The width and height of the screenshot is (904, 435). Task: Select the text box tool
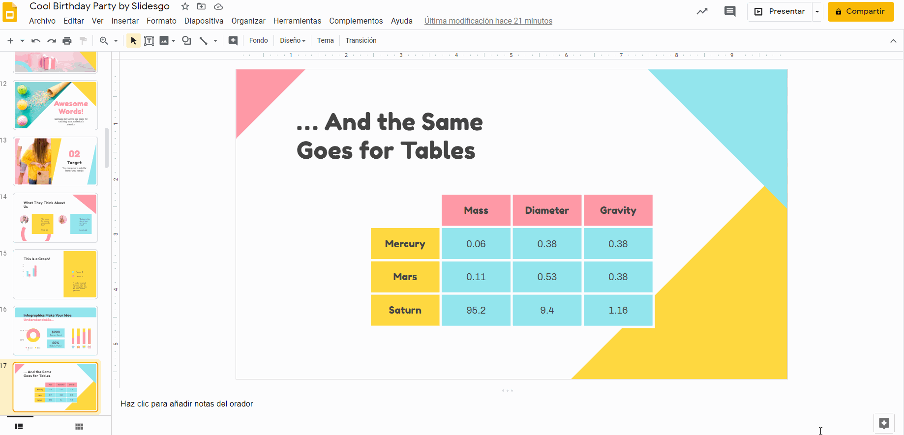[149, 41]
